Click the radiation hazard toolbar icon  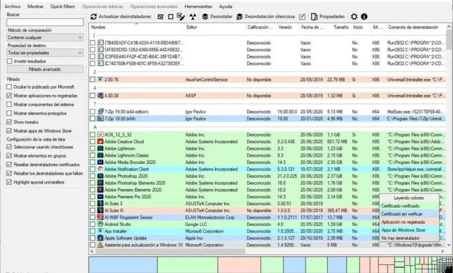pyautogui.click(x=193, y=17)
